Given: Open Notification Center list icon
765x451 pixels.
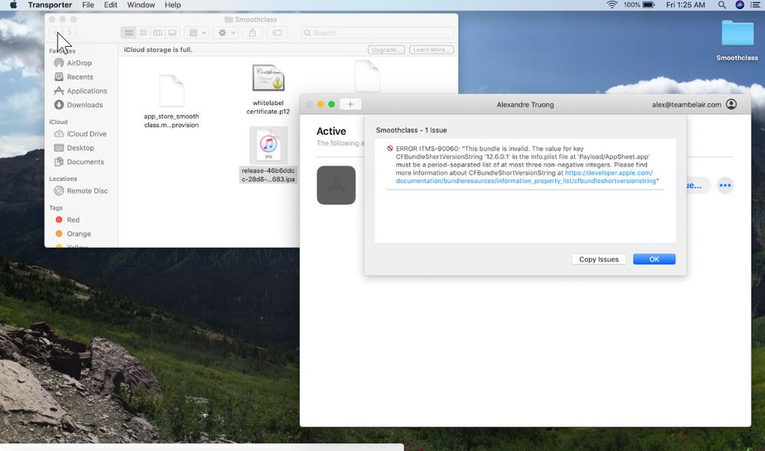Looking at the screenshot, I should pos(755,5).
